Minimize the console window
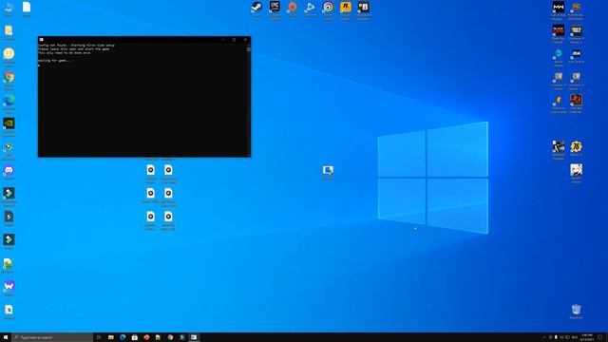 click(223, 40)
